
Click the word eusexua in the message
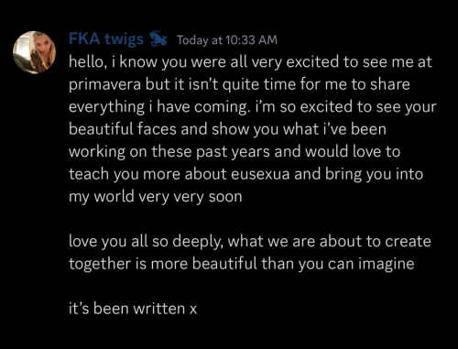click(x=260, y=174)
